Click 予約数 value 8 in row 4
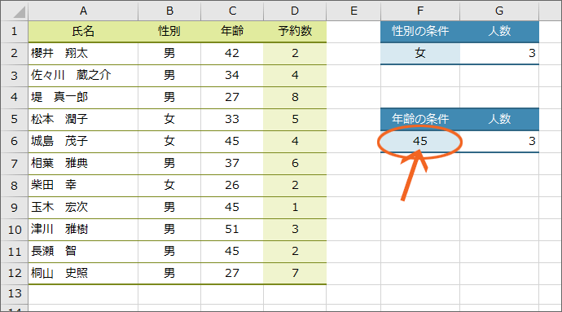 tap(295, 97)
